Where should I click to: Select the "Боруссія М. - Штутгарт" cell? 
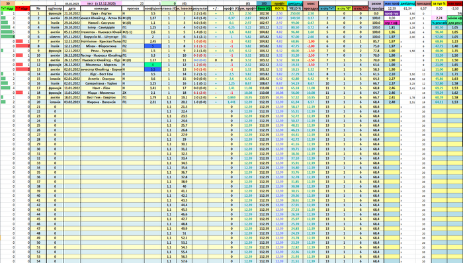101,37
